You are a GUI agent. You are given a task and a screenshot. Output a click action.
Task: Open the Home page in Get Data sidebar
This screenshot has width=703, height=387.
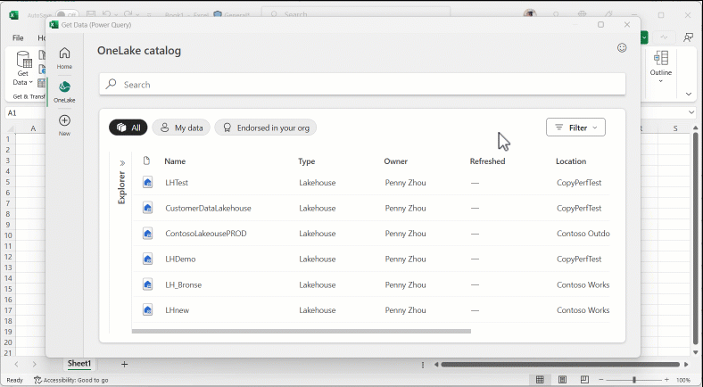(64, 58)
